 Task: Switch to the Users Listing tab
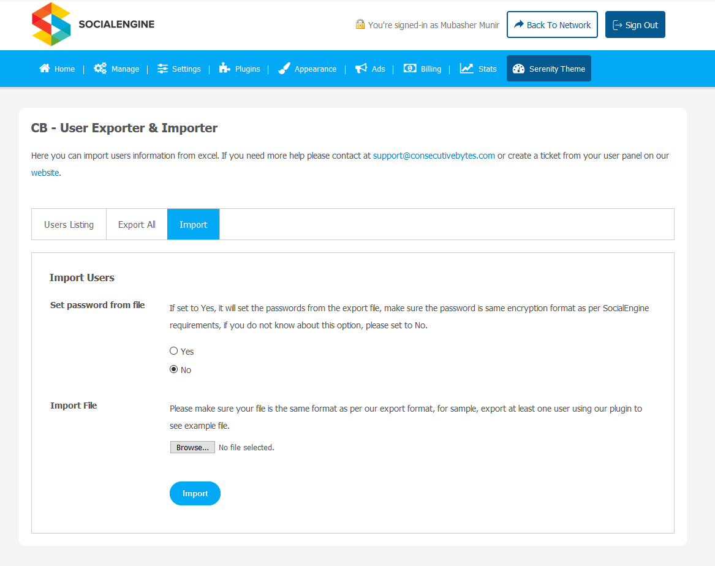tap(69, 225)
